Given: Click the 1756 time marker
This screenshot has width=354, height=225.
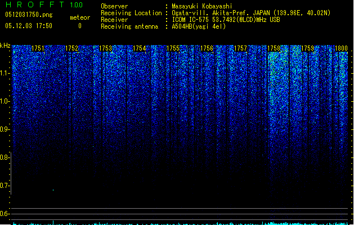Looking at the screenshot, I should [207, 48].
